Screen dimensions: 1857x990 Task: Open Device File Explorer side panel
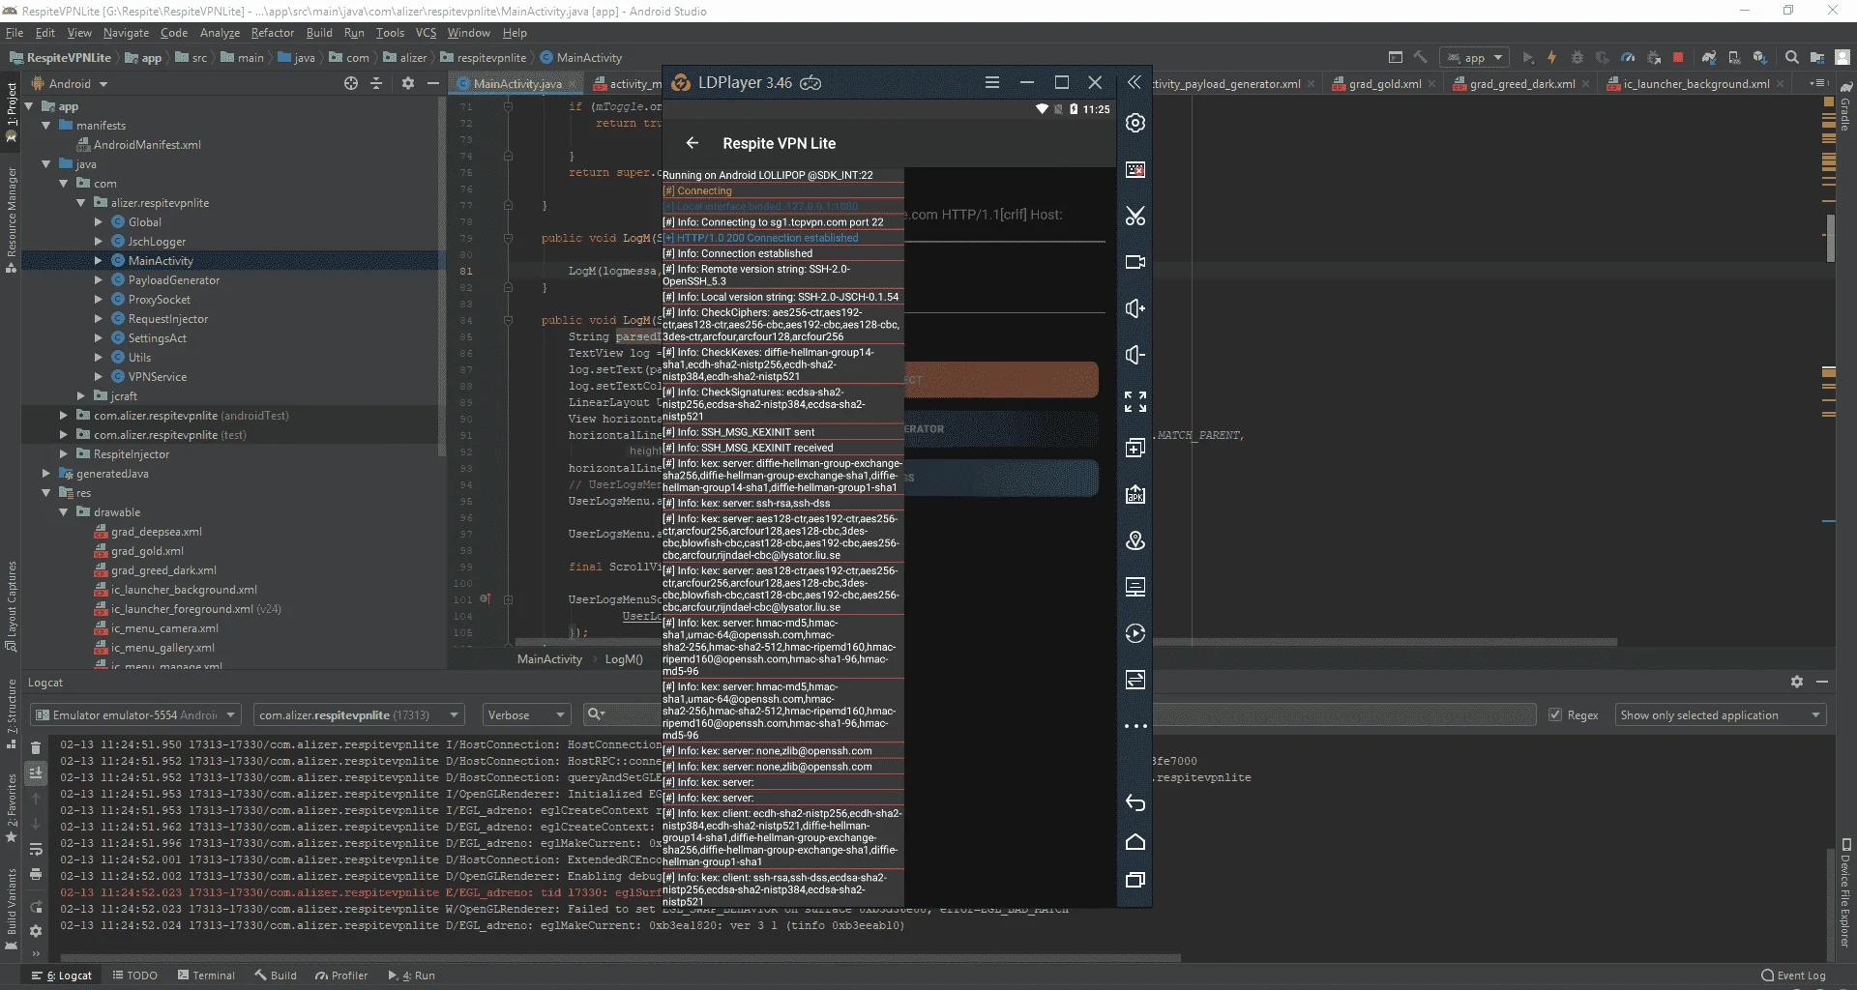tap(1845, 894)
